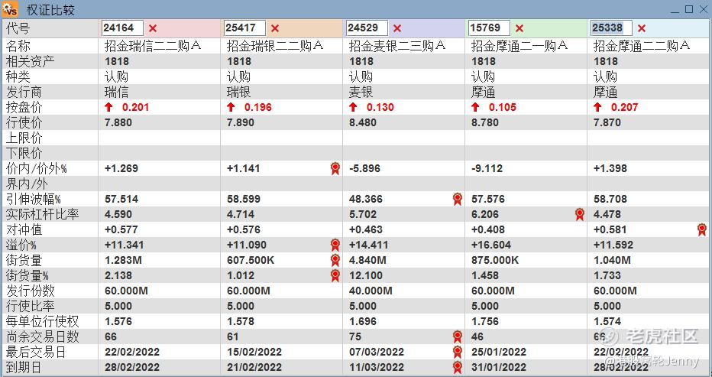The image size is (712, 377).
Task: Click the award ribbon next to 07/03/2022
Action: pyautogui.click(x=458, y=352)
